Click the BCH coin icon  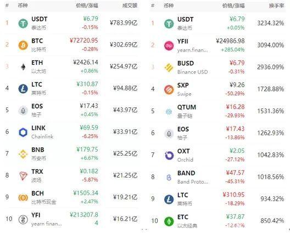point(23,198)
